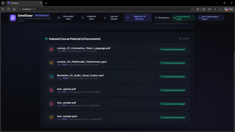Click the localhost:5173 address bar

105,9
